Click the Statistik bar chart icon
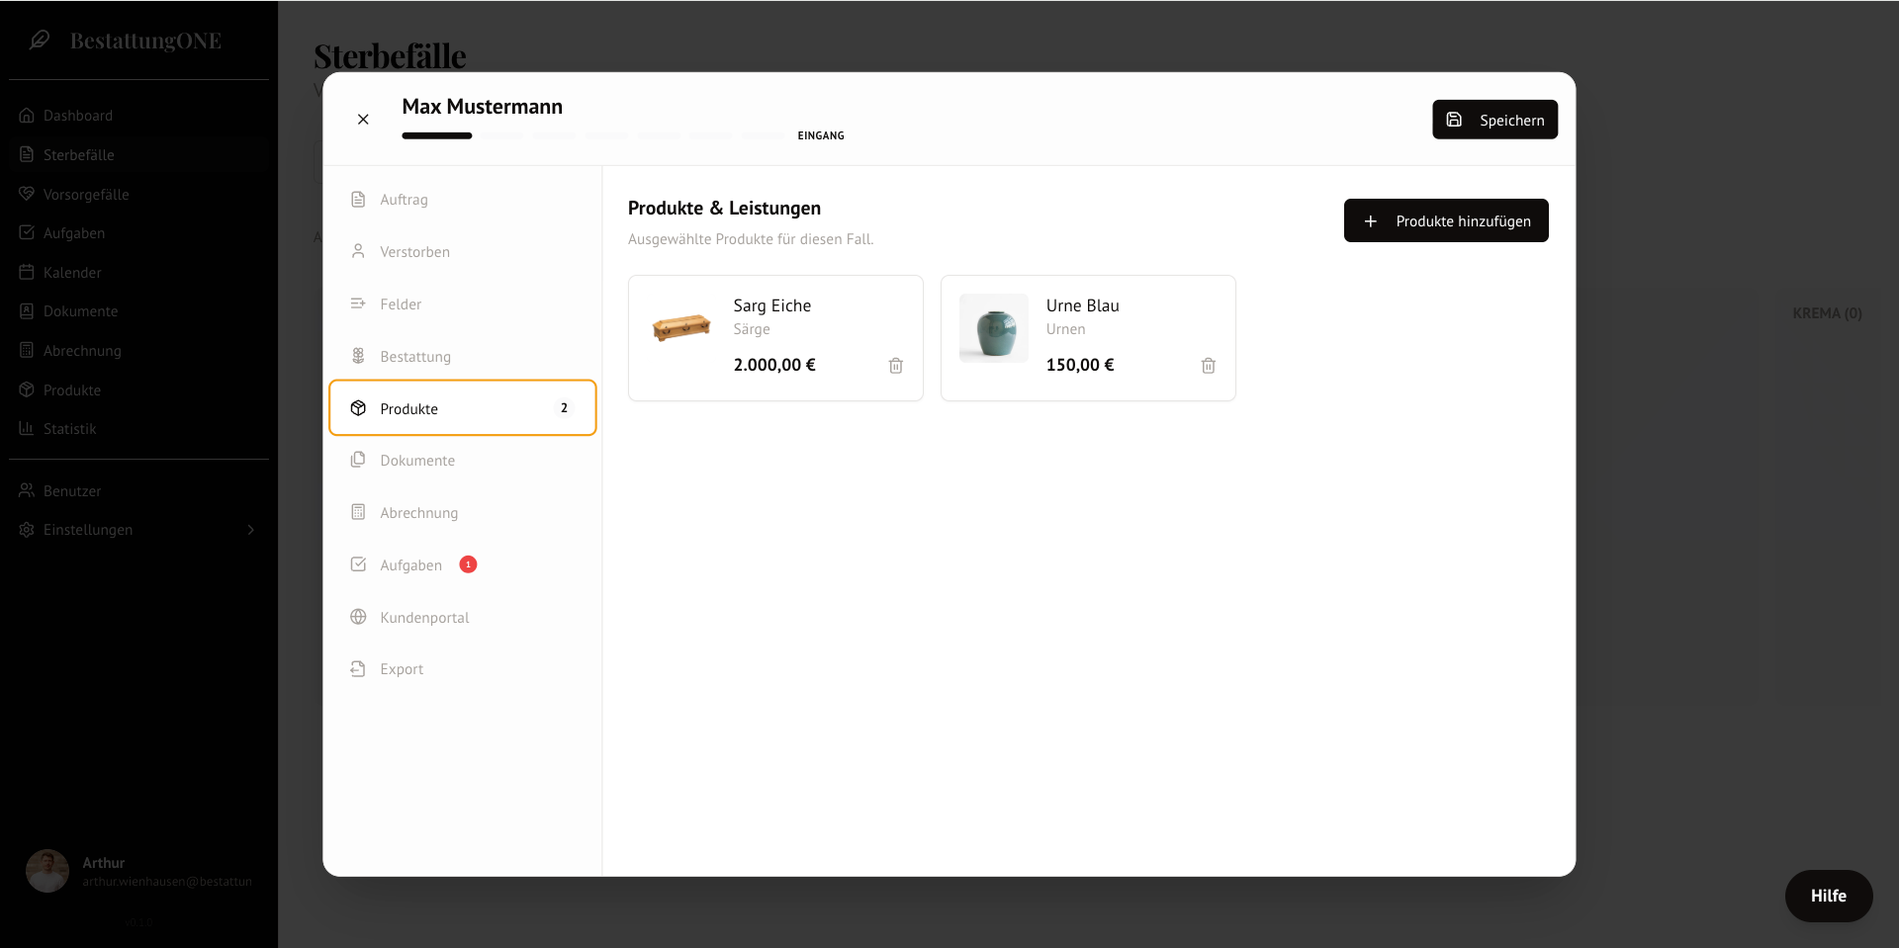The width and height of the screenshot is (1899, 948). [x=27, y=428]
